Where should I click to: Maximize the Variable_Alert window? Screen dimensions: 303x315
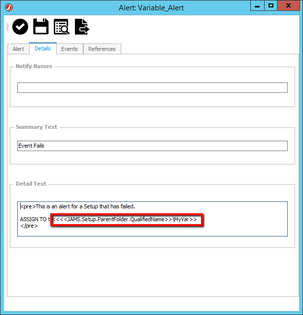tap(271, 5)
